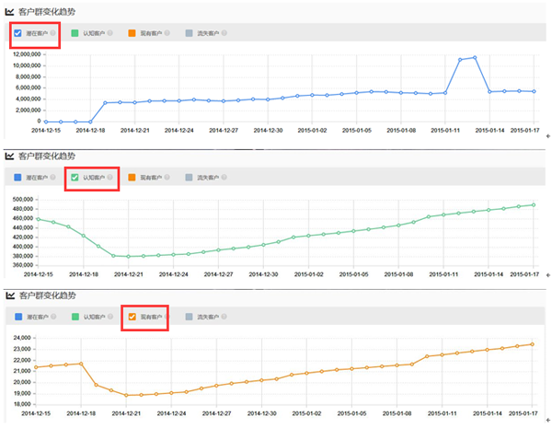This screenshot has height=428, width=552.
Task: Click 12,000,000 axis label on blue chart
Action: pos(27,54)
